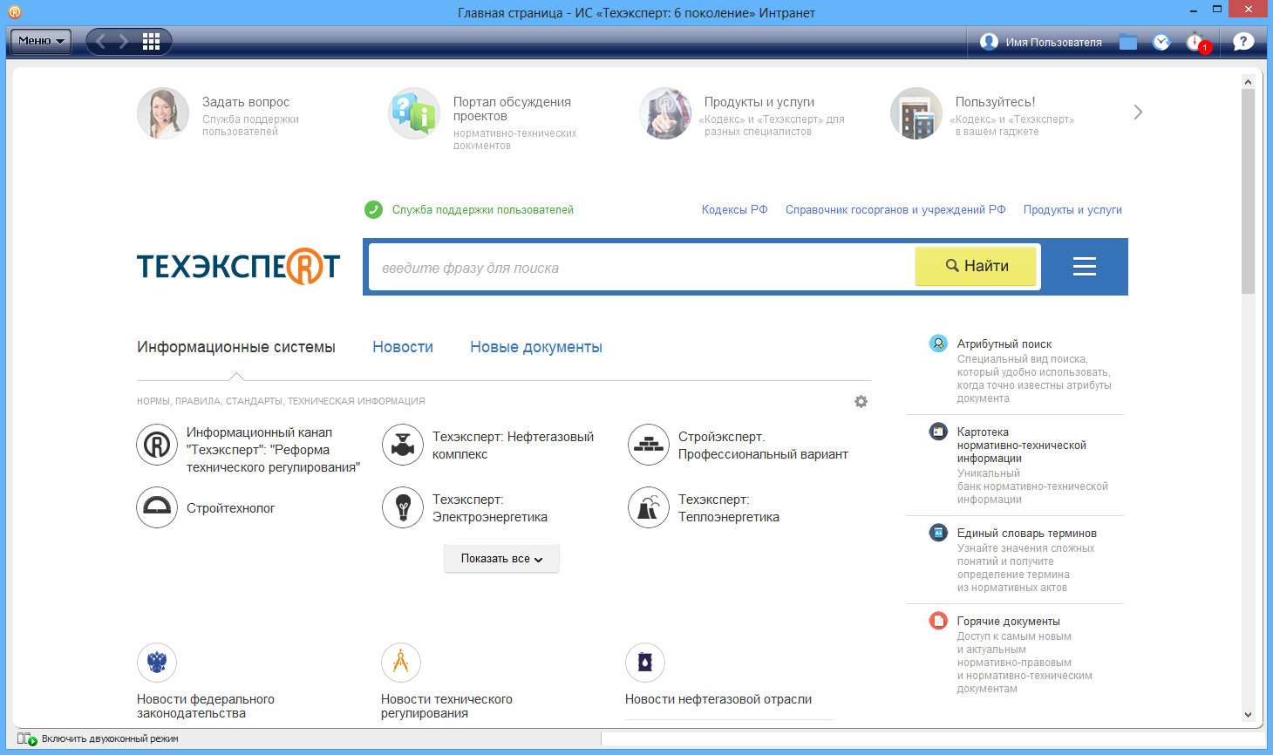Show next banners with right chevron

[x=1137, y=112]
